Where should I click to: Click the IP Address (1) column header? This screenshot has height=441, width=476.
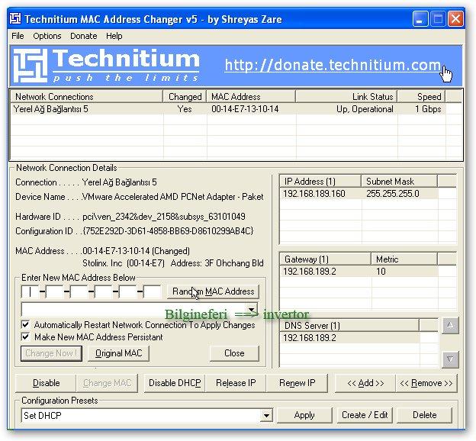click(x=320, y=182)
